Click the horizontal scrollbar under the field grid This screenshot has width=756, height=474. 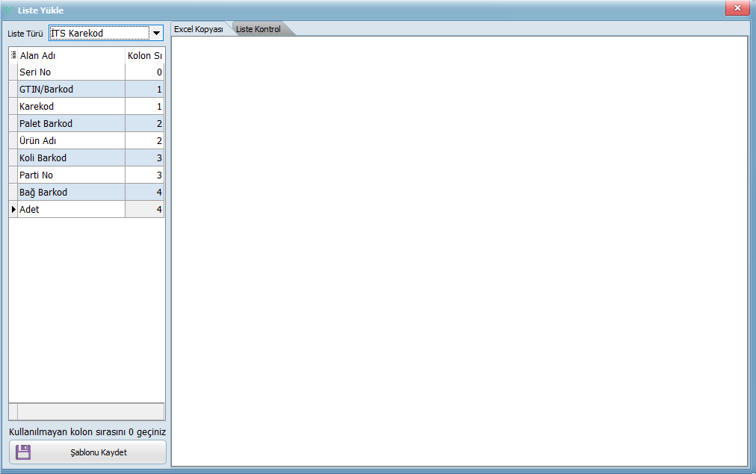pos(90,412)
